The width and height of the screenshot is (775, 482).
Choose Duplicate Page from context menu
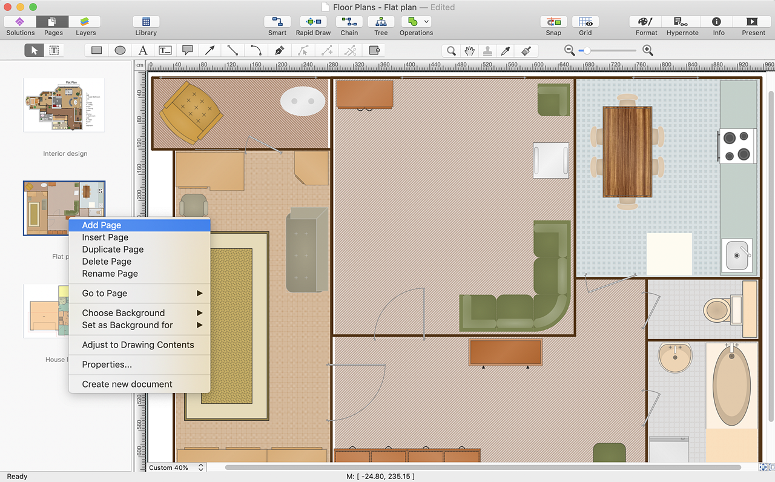[x=113, y=249]
